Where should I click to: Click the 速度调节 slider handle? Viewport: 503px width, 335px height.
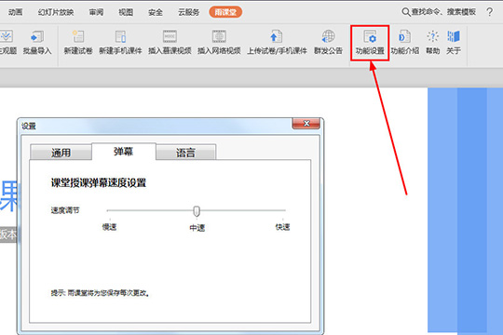pos(197,211)
